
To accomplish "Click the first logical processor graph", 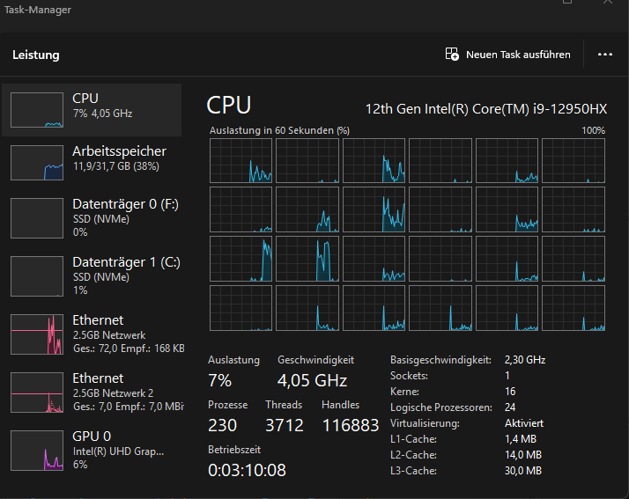I will (240, 160).
